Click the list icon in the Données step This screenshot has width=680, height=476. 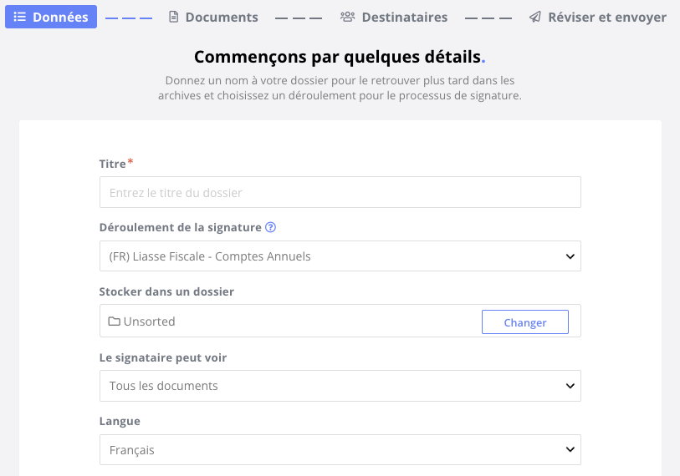19,17
